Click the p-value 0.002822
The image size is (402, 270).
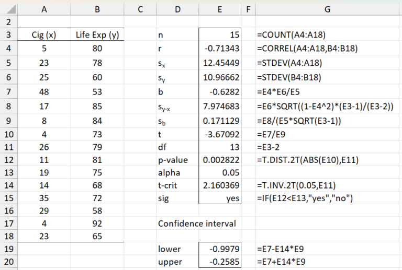[x=220, y=160]
